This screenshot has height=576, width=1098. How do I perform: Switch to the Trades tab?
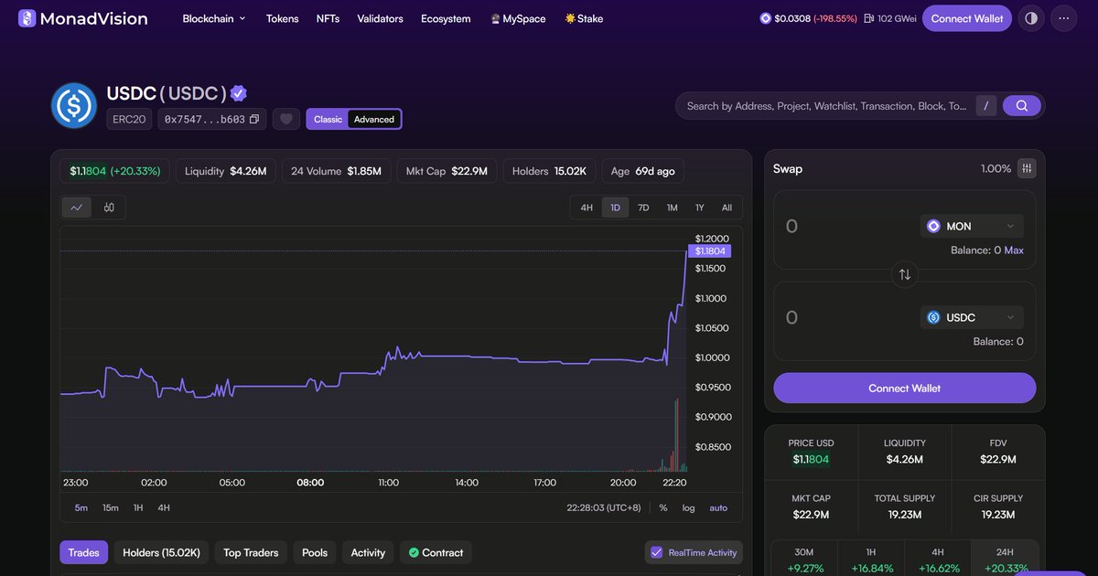[x=84, y=552]
